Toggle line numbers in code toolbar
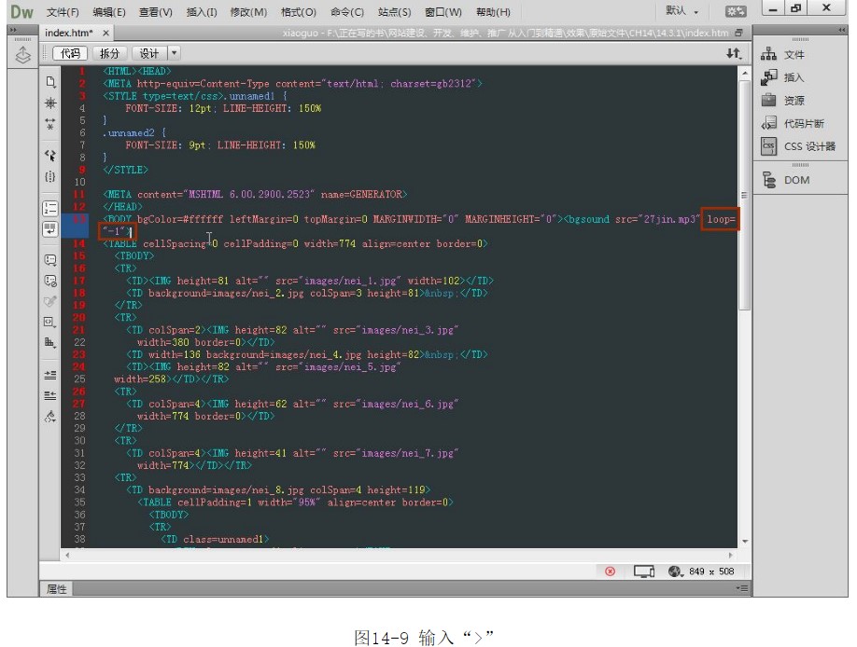 (50, 209)
